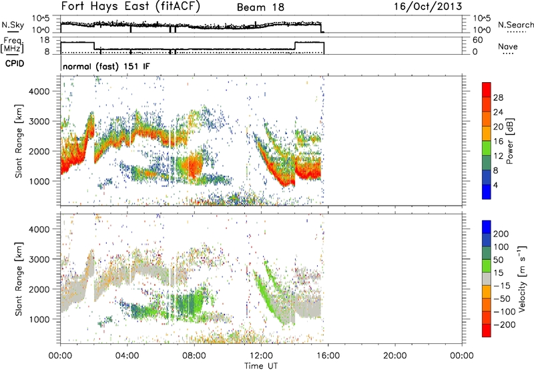Click the 'Power [dB]' colorbar title
This screenshot has width=534, height=370.
[x=510, y=141]
